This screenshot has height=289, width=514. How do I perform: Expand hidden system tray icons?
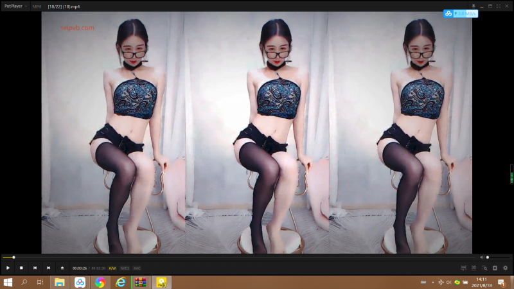pos(432,283)
